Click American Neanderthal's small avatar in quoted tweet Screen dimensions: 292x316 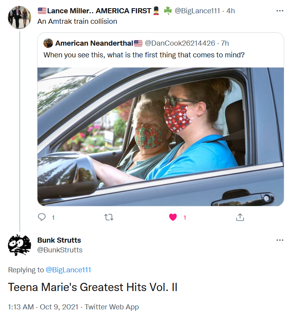point(48,43)
